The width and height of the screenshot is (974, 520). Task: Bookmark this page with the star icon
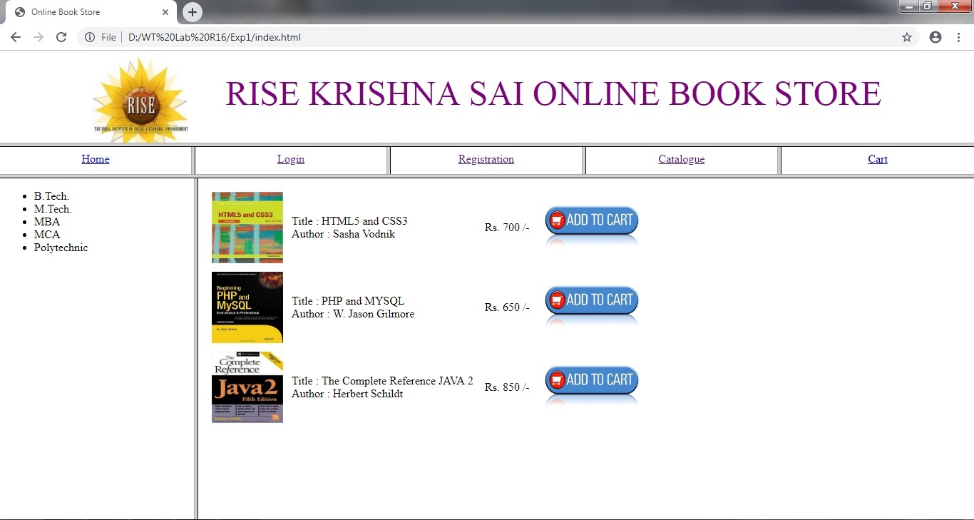point(906,37)
